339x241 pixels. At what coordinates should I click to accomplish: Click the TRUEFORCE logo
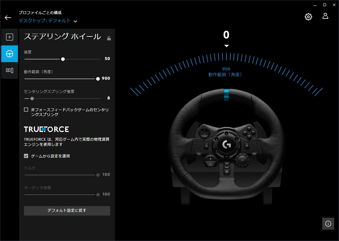[46, 129]
